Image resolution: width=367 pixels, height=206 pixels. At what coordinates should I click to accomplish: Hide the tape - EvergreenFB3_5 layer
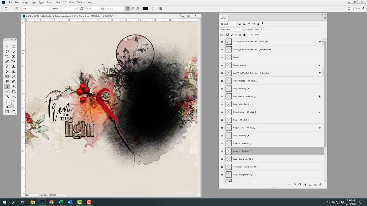pyautogui.click(x=222, y=159)
